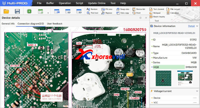Viewport: 200px width, 108px height.
Task: Click the green chip icon
Action: (29, 11)
